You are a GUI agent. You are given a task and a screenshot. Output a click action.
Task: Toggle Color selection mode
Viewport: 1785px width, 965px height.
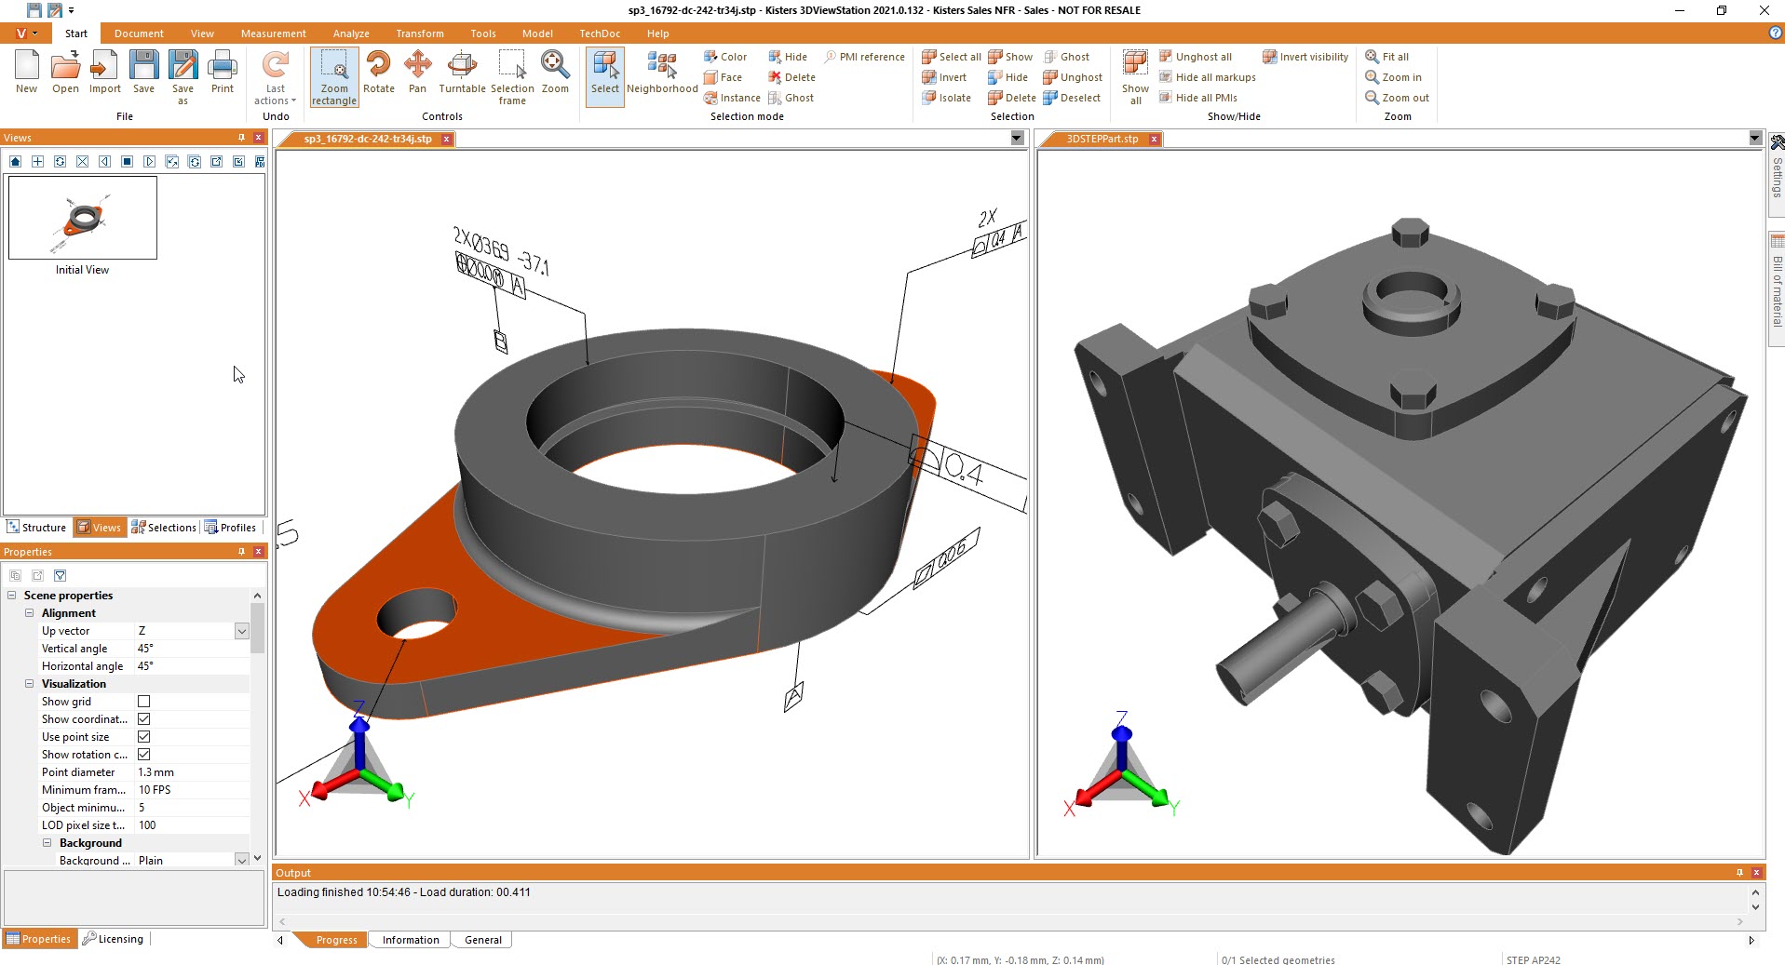pyautogui.click(x=725, y=57)
